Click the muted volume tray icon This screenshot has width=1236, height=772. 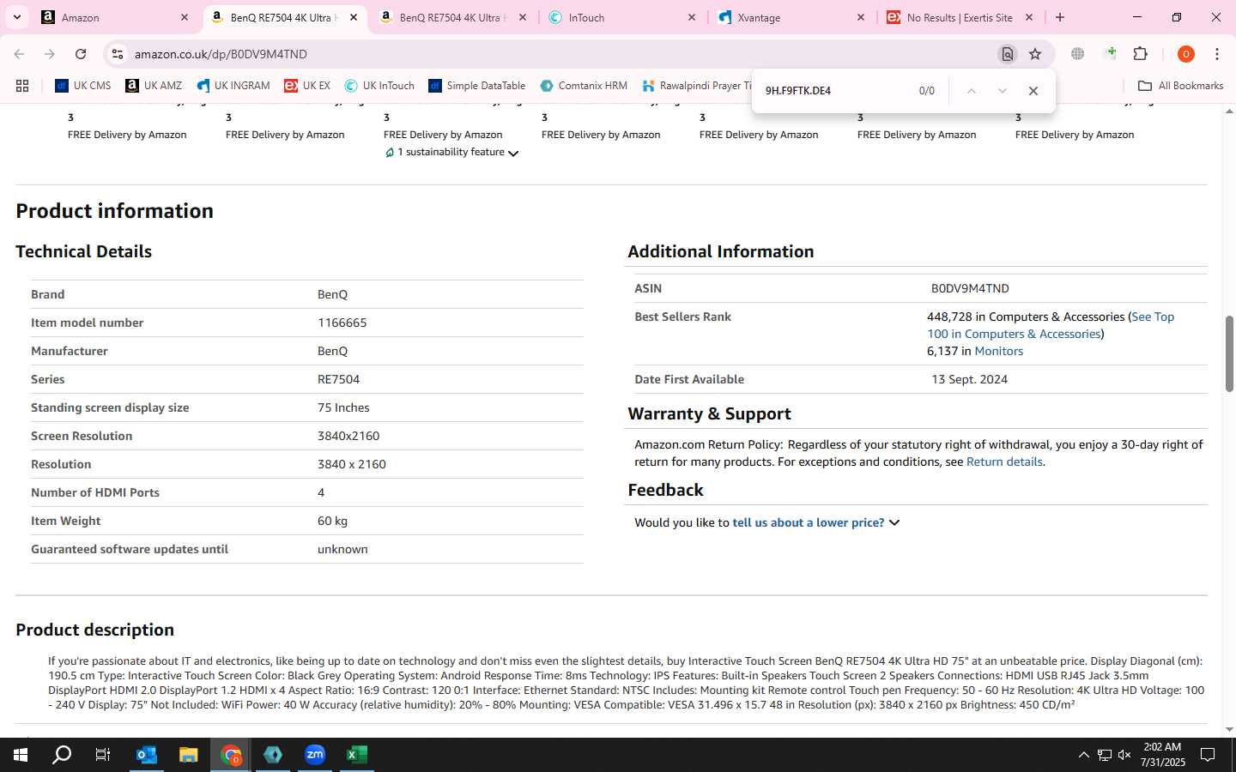1124,755
